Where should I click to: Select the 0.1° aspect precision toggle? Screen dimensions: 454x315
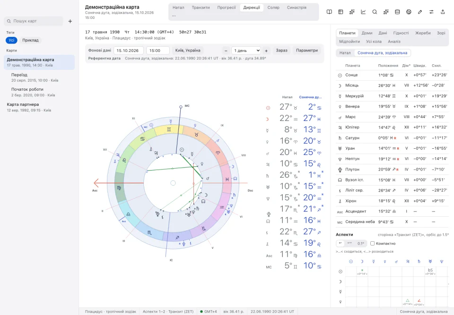click(x=360, y=243)
